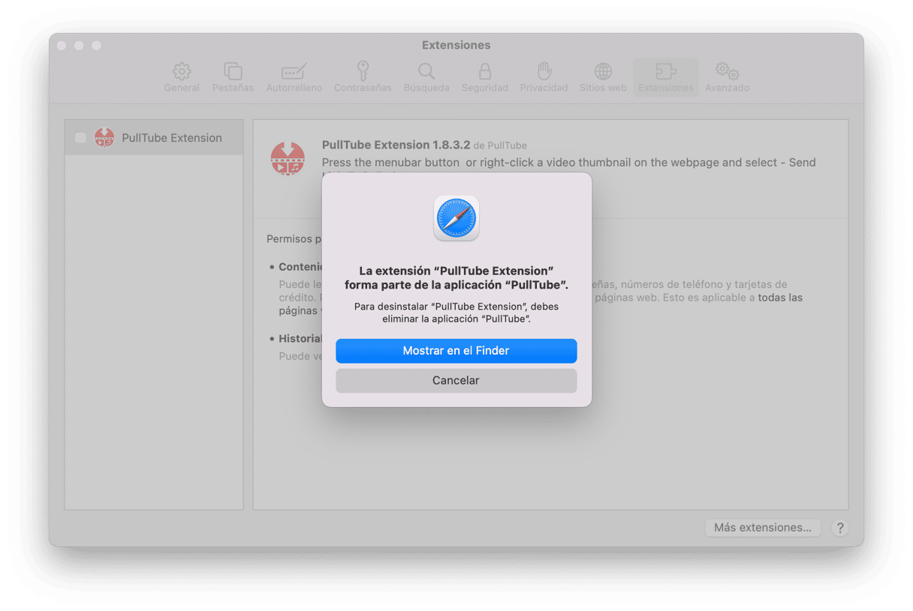Image resolution: width=913 pixels, height=611 pixels.
Task: Click the zoom button of Extensiones window
Action: tap(96, 46)
